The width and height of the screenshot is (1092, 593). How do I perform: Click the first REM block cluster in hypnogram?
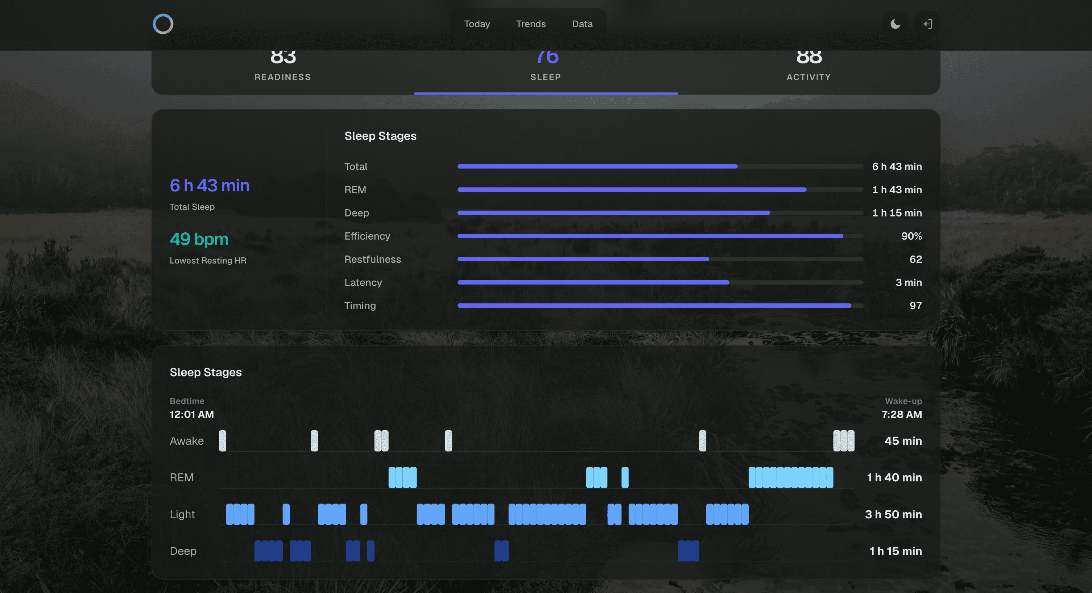403,478
